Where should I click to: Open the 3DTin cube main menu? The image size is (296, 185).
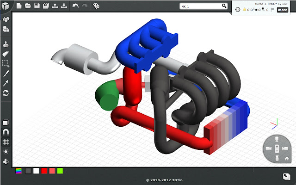coord(6,6)
